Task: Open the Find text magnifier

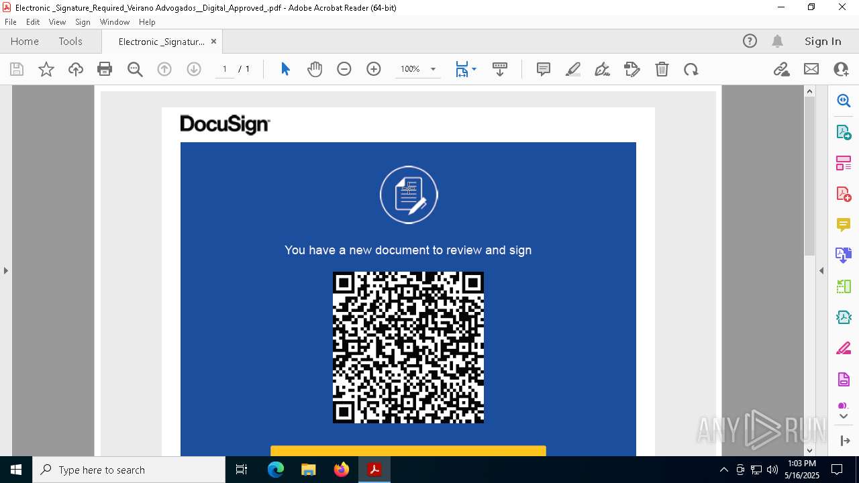Action: 135,69
